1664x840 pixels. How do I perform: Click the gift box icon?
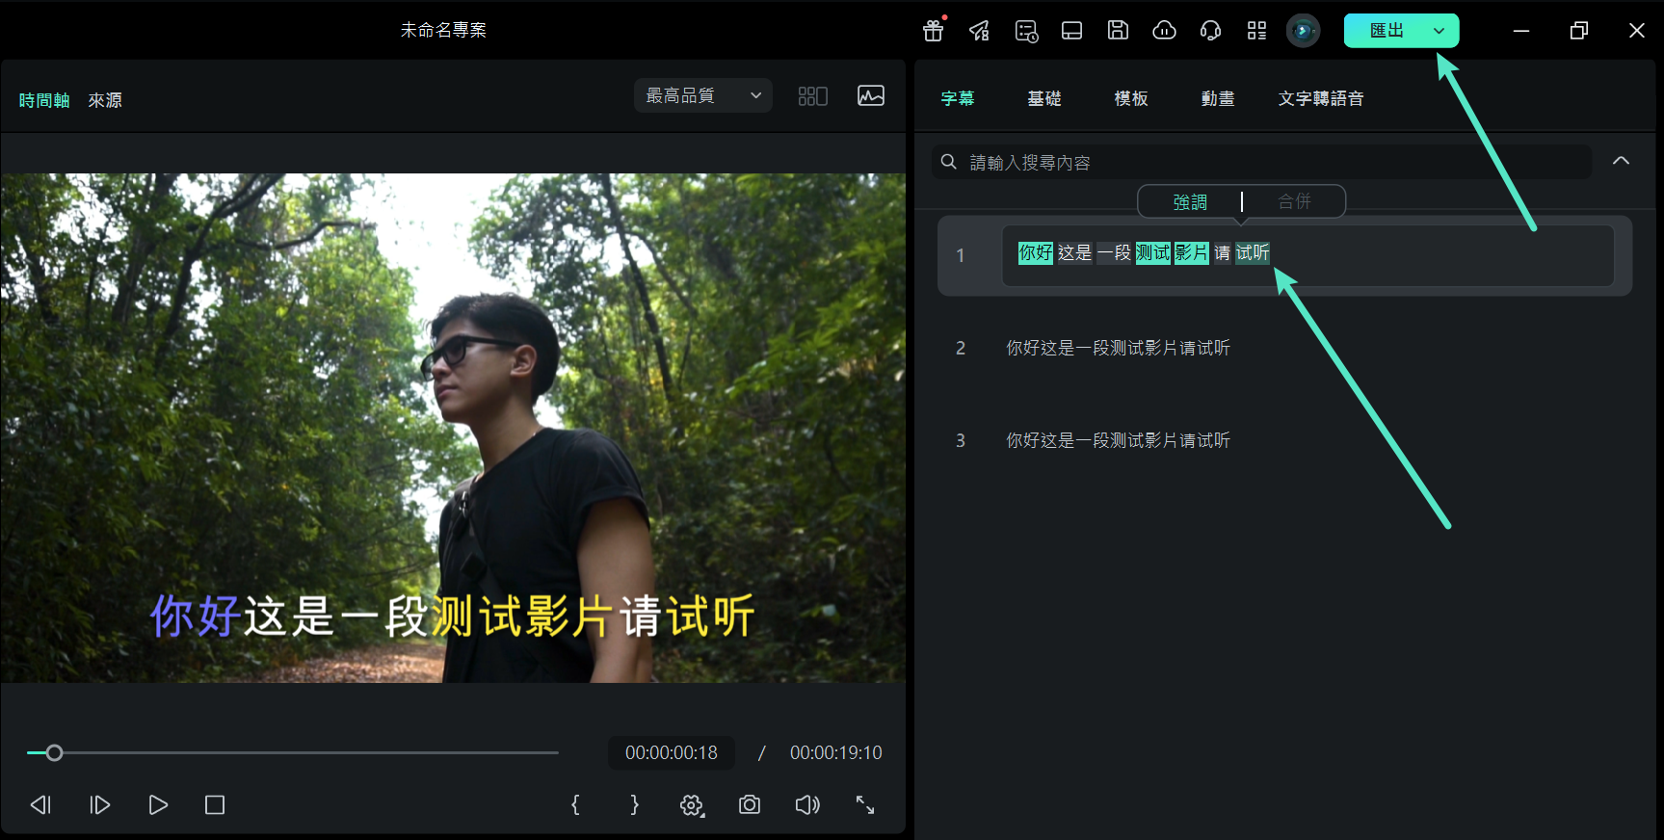coord(933,31)
